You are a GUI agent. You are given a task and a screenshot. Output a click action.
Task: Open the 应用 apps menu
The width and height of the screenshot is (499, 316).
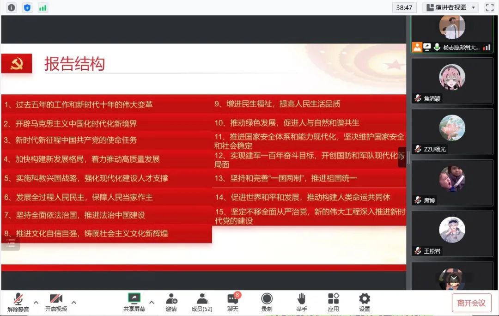coord(333,302)
